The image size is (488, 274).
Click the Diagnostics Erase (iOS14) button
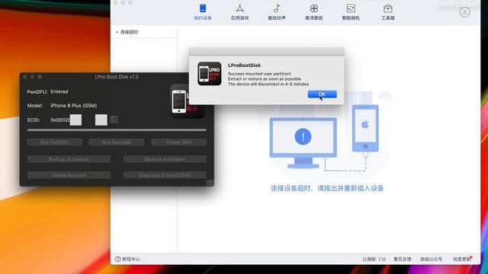(165, 175)
